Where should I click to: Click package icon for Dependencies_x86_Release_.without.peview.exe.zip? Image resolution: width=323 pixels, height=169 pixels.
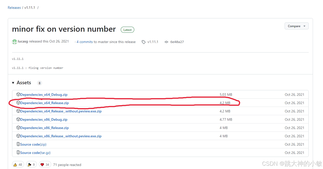pyautogui.click(x=18, y=136)
